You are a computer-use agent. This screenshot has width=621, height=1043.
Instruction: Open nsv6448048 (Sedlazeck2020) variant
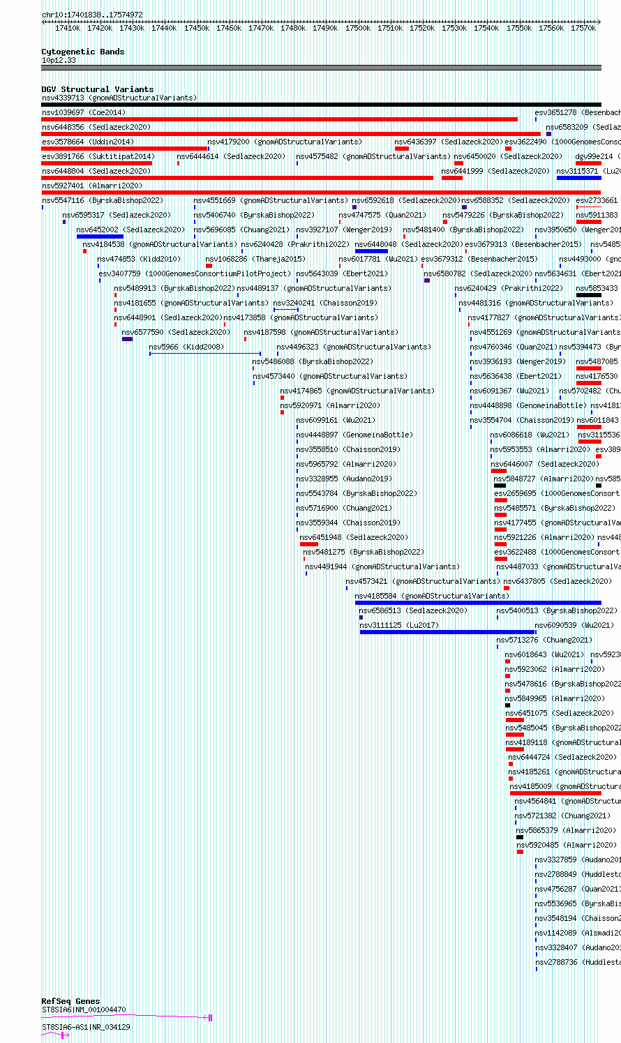point(410,244)
